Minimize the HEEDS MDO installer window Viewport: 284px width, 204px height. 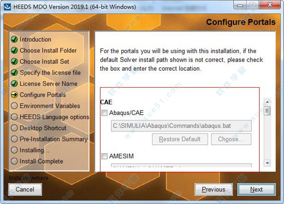[x=240, y=5]
